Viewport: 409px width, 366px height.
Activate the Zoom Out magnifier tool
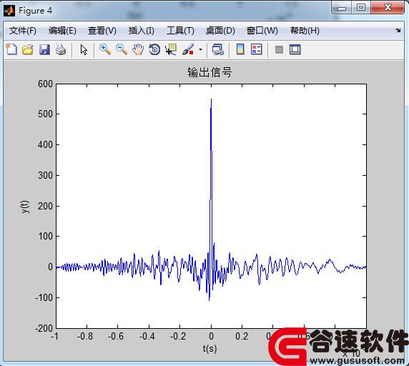coord(122,49)
